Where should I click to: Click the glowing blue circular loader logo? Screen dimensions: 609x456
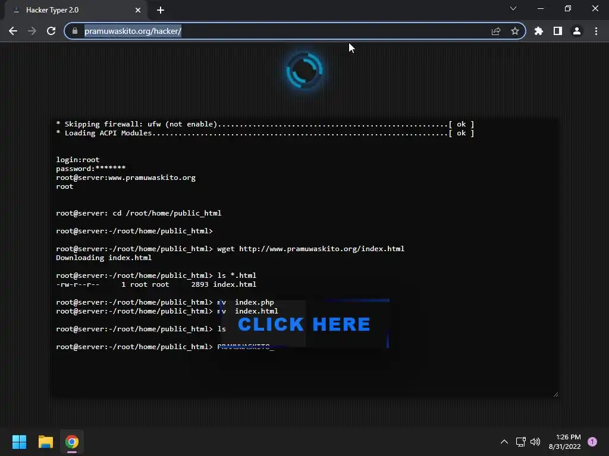304,71
